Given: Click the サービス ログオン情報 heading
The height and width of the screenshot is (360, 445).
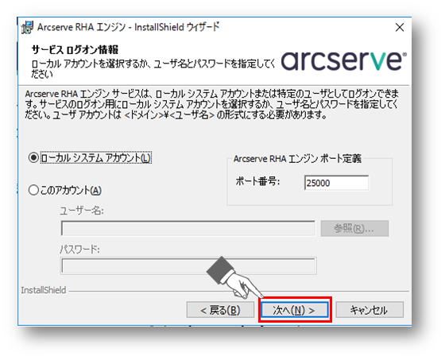Looking at the screenshot, I should coord(75,50).
